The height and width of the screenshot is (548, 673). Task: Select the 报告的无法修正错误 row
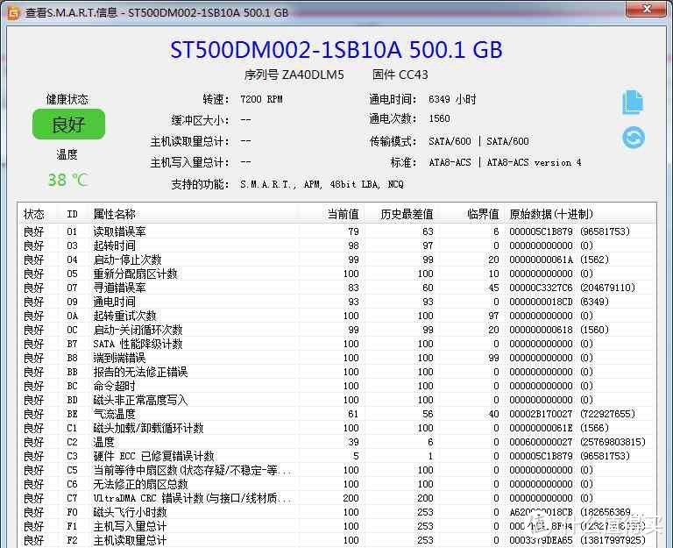[x=336, y=372]
